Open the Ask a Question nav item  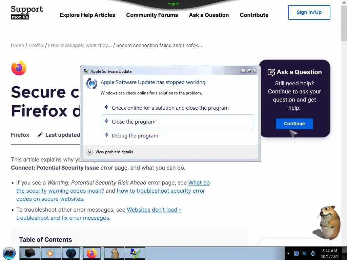point(209,15)
